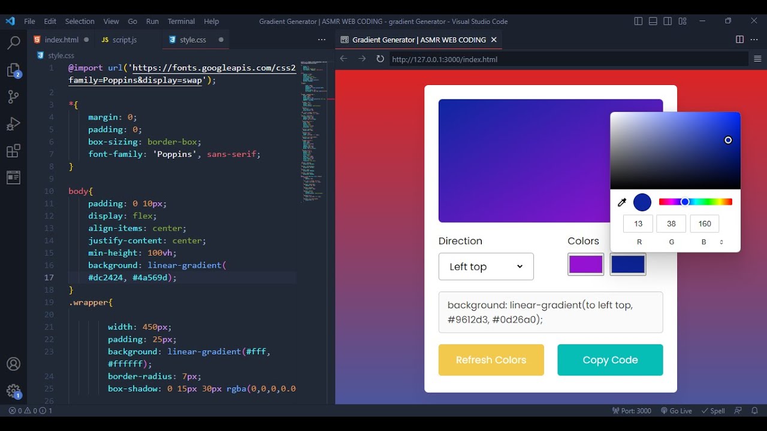Click line number 17 in the gutter

[x=49, y=277]
